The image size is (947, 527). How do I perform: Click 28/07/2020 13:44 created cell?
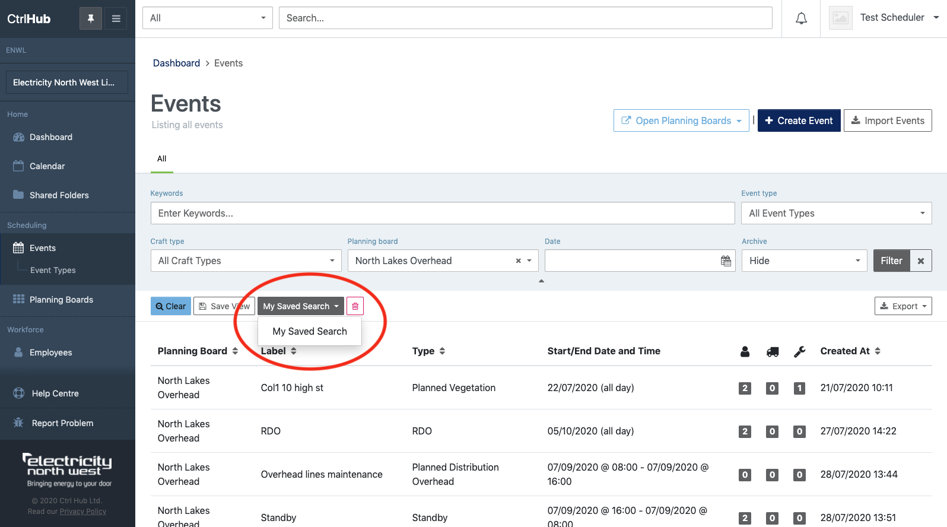coord(859,474)
